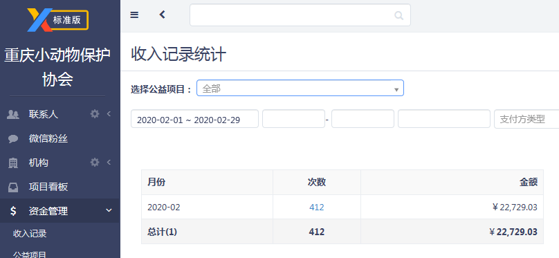Click the dropdown arrow of the 全部 selector
The height and width of the screenshot is (258, 559).
(x=396, y=89)
